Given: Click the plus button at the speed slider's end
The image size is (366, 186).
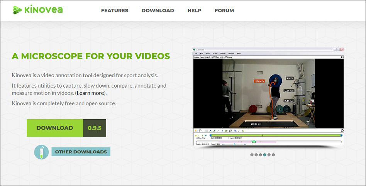Looking at the screenshot, I should tap(245, 144).
